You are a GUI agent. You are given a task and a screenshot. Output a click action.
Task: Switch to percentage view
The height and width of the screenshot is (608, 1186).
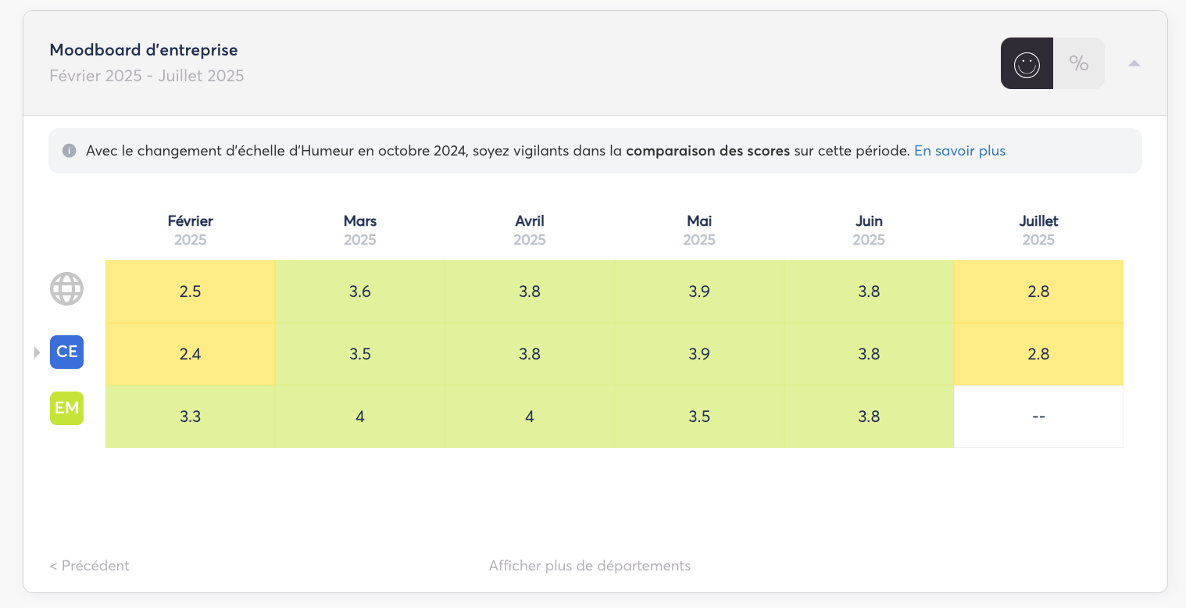(x=1079, y=63)
